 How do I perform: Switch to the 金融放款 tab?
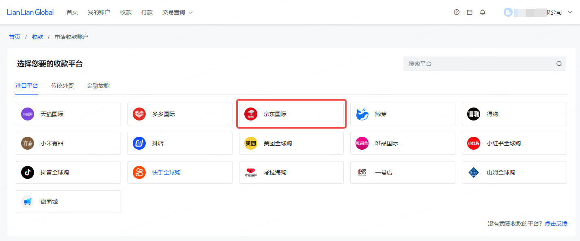[98, 86]
